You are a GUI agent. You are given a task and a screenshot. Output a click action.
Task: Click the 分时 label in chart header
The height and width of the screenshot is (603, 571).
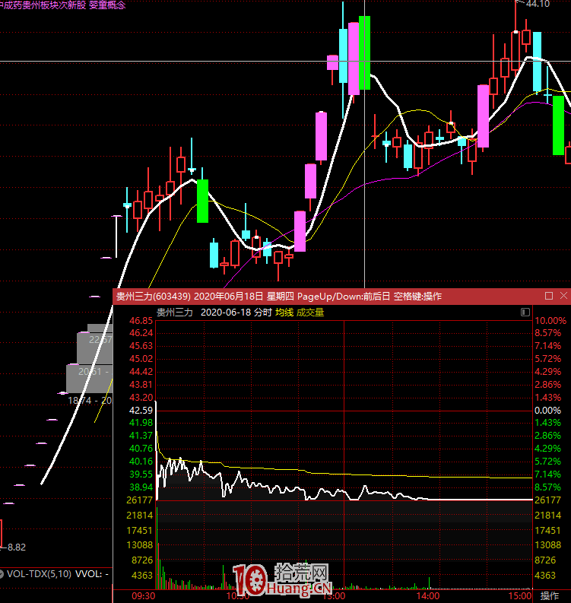point(262,313)
